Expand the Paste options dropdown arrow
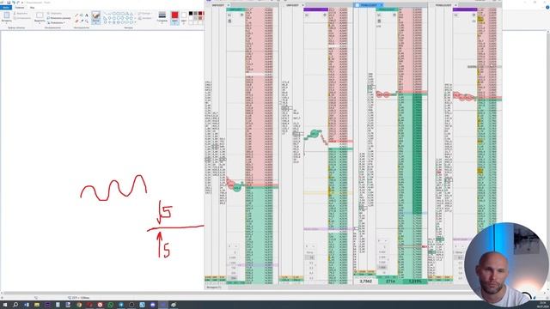 click(x=7, y=23)
